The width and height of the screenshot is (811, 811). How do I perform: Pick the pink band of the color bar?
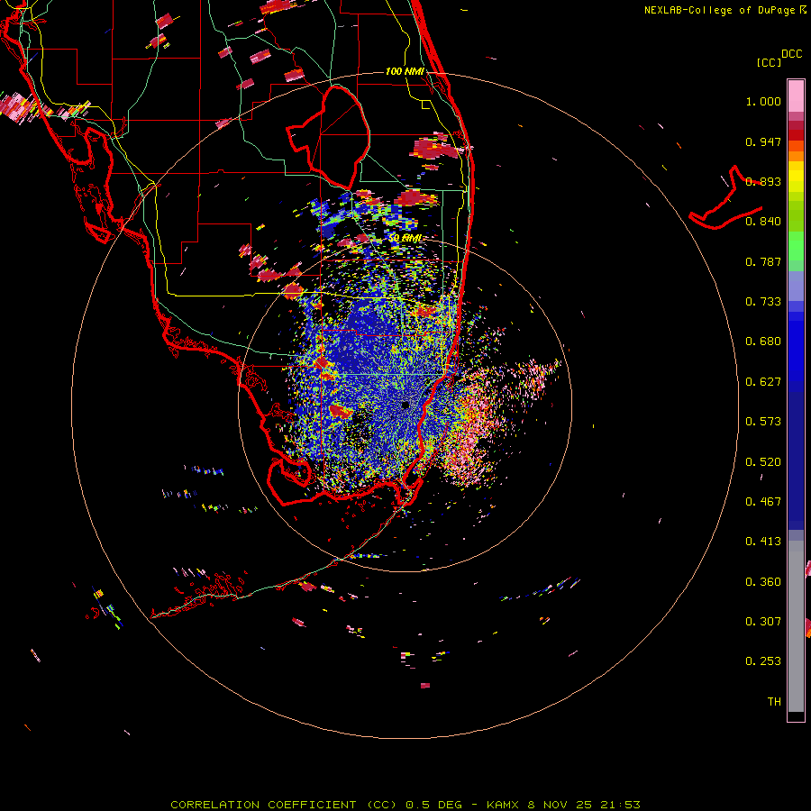[796, 96]
